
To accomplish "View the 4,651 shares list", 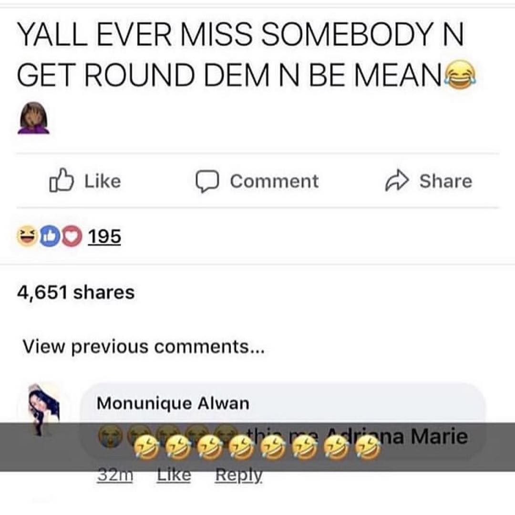I will pos(76,292).
